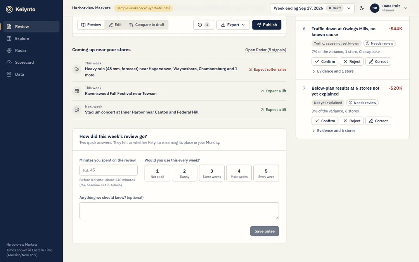Click 'Traffic, cause not yet known' tag
Image resolution: width=419 pixels, height=262 pixels.
click(x=336, y=43)
